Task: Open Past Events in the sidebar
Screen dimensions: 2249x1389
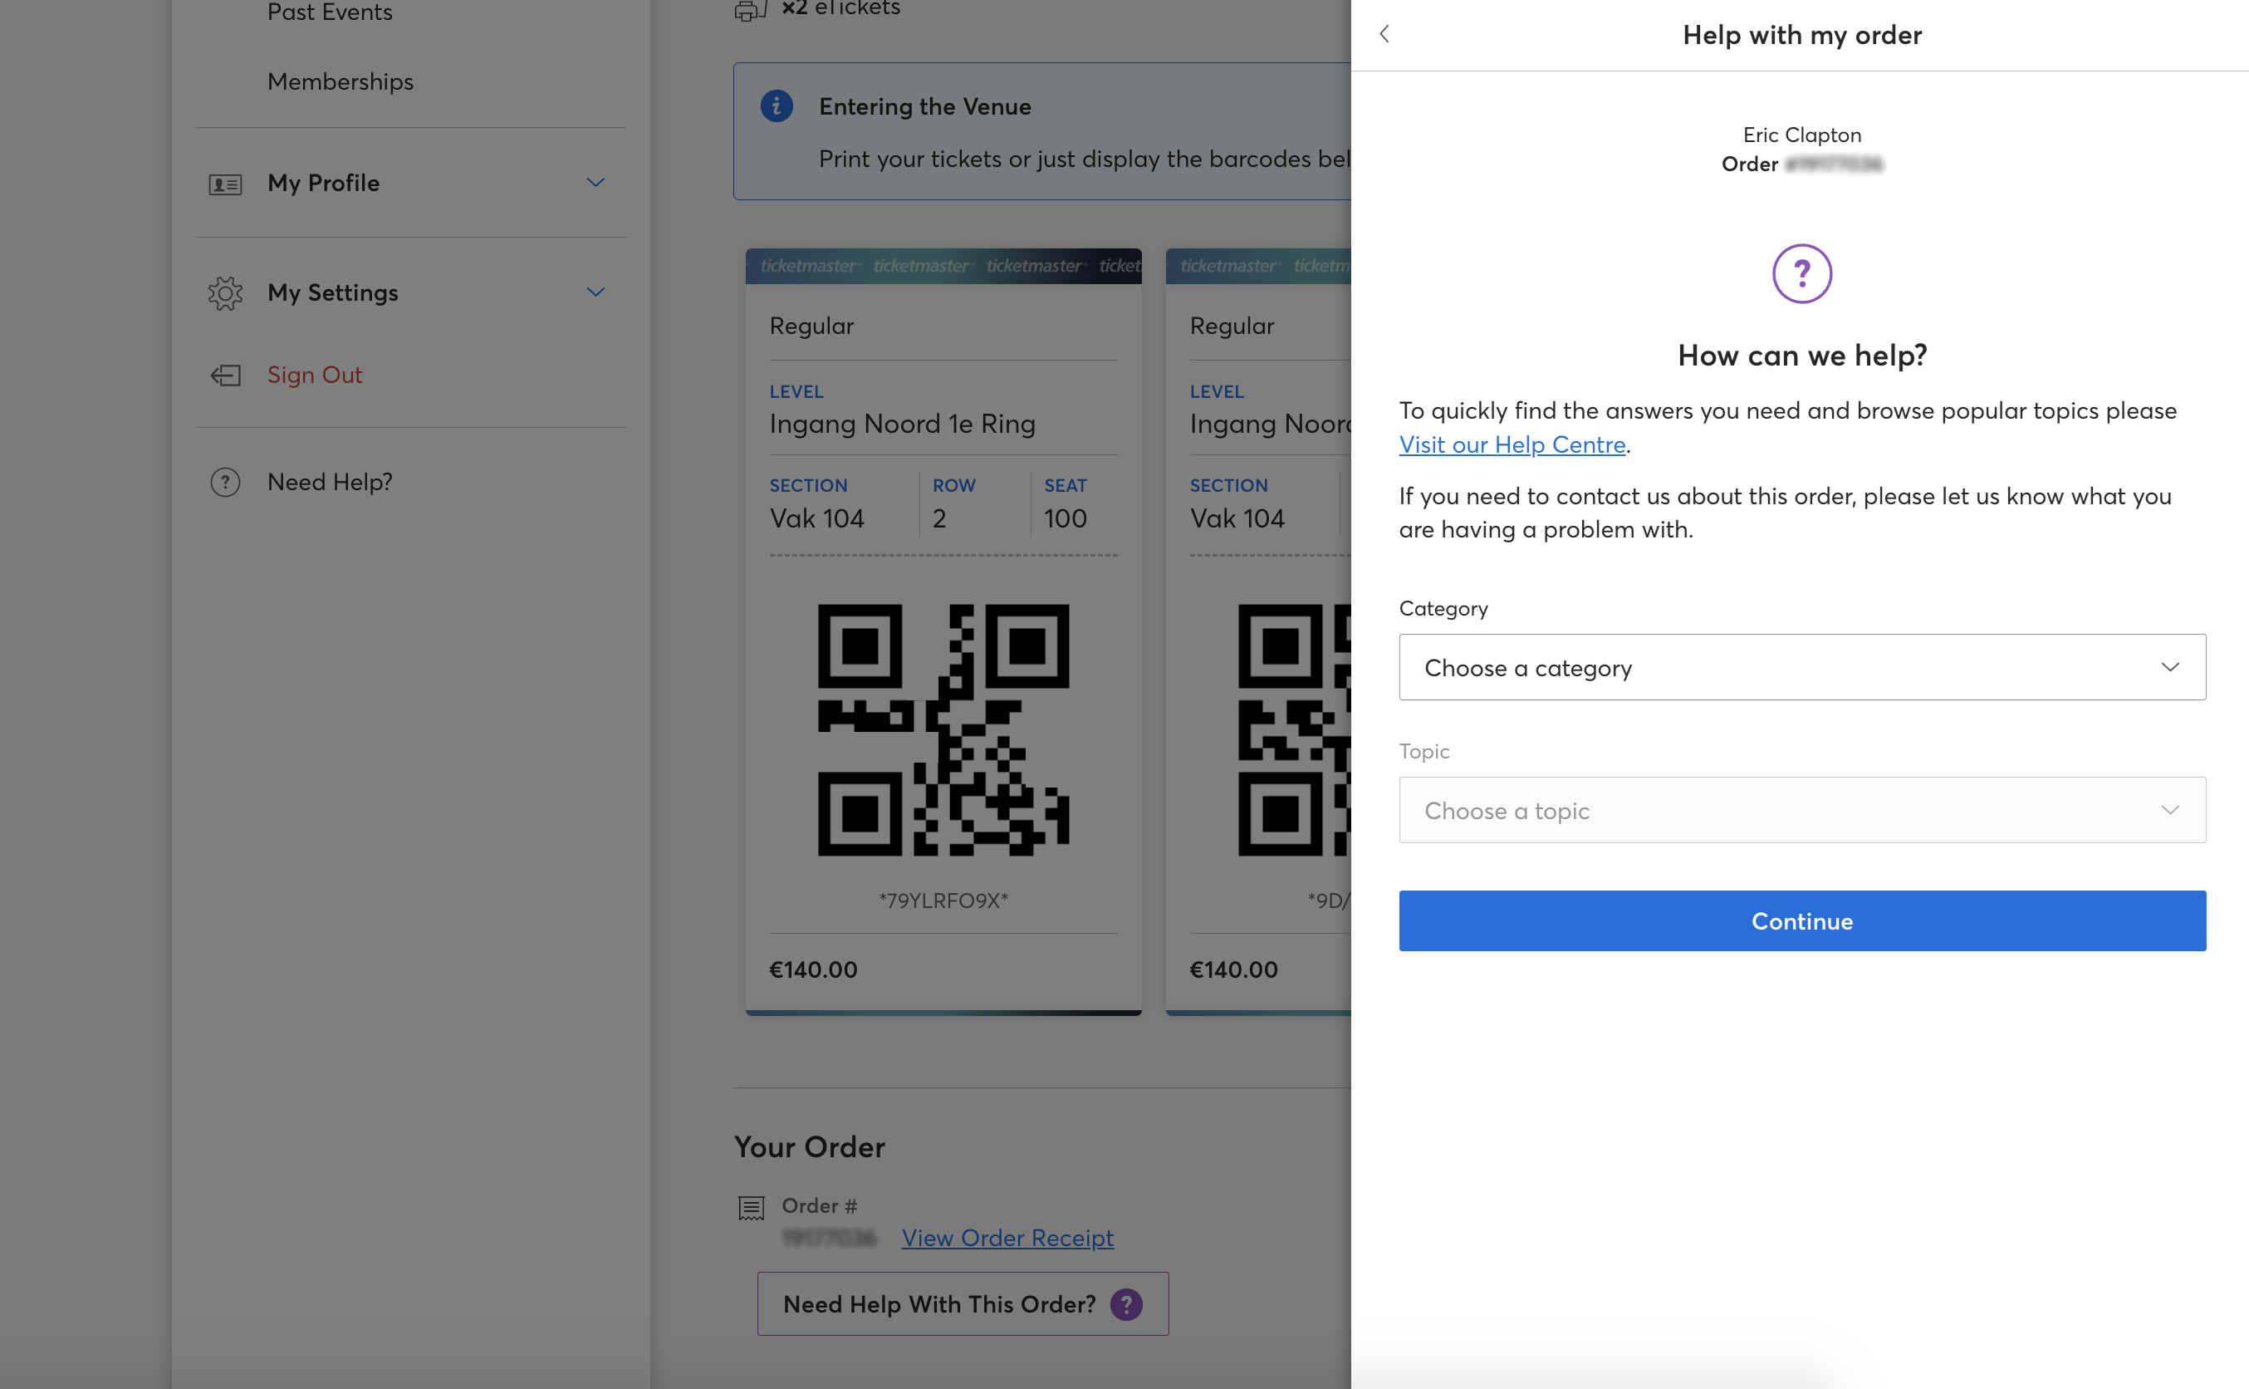Action: (x=330, y=12)
